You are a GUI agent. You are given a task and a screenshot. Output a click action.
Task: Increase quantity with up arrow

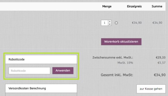pos(110,21)
